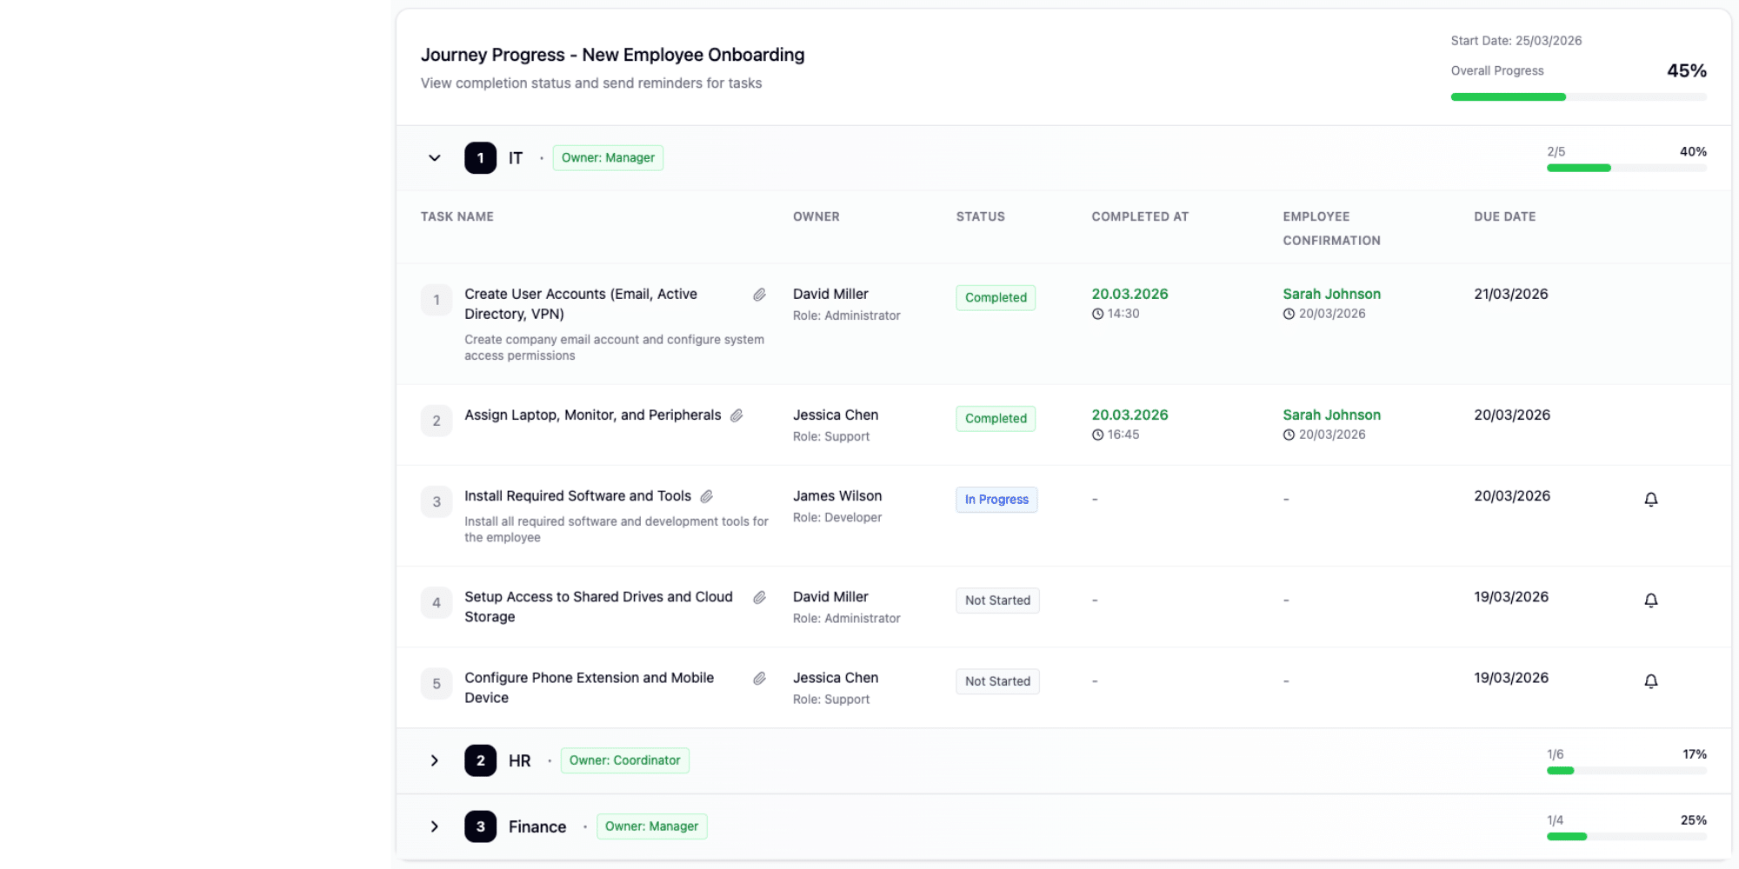Viewport: 1739px width, 869px height.
Task: Click the Start Date: 25/03/2026 text
Action: pos(1516,41)
